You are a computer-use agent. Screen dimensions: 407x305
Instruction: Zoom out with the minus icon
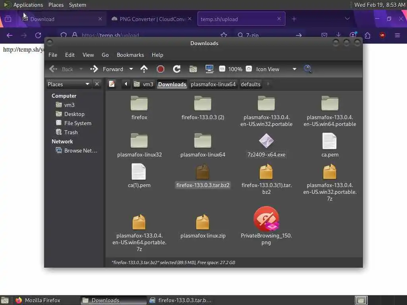[222, 69]
